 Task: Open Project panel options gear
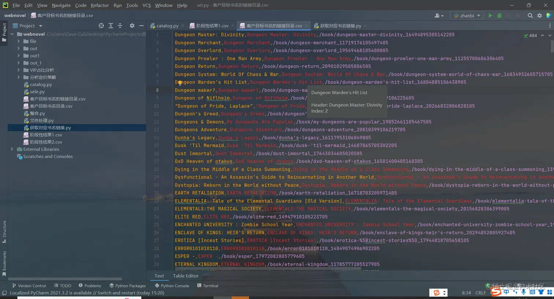click(x=132, y=26)
